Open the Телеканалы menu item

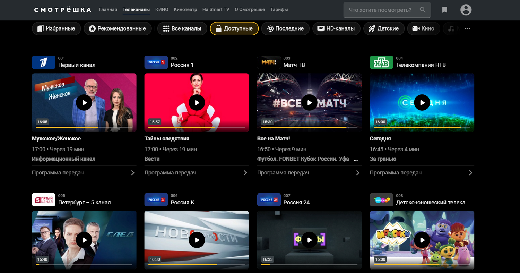tap(136, 10)
